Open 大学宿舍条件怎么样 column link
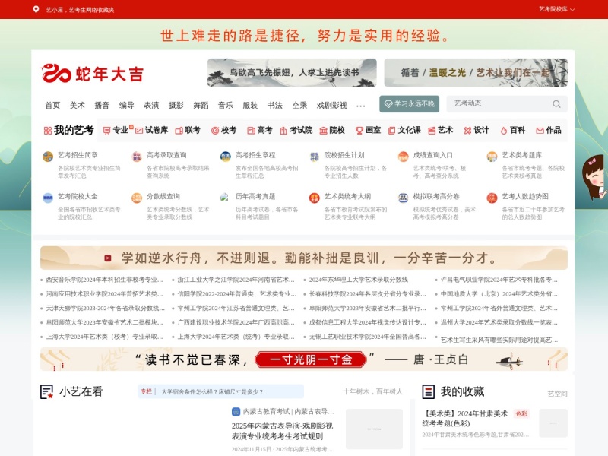This screenshot has height=456, width=608. (x=212, y=391)
